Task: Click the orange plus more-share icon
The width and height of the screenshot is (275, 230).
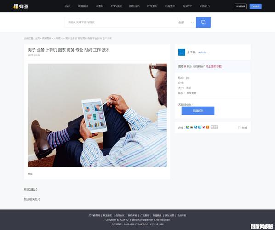Action: pyautogui.click(x=208, y=127)
